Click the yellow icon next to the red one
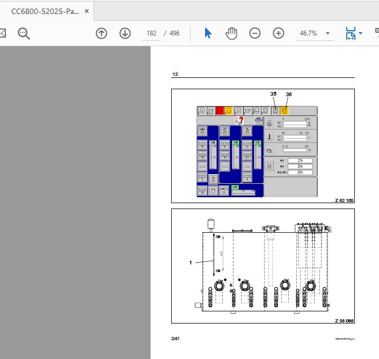Viewport: 379px width, 359px height. pos(229,111)
